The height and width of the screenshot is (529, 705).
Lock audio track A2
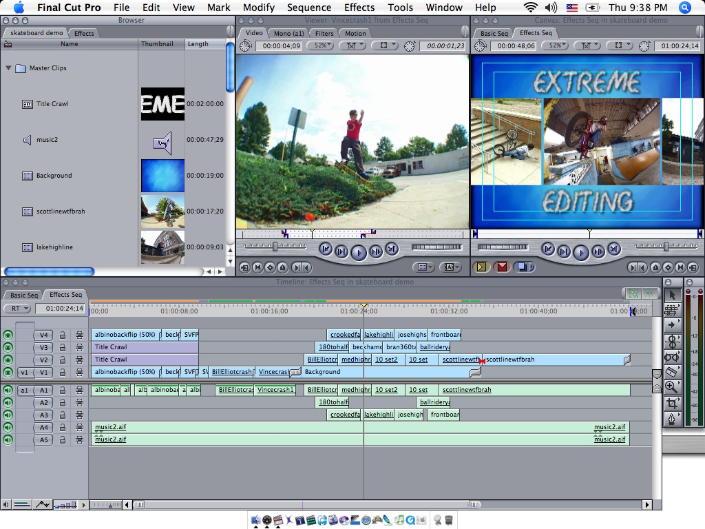pyautogui.click(x=63, y=402)
